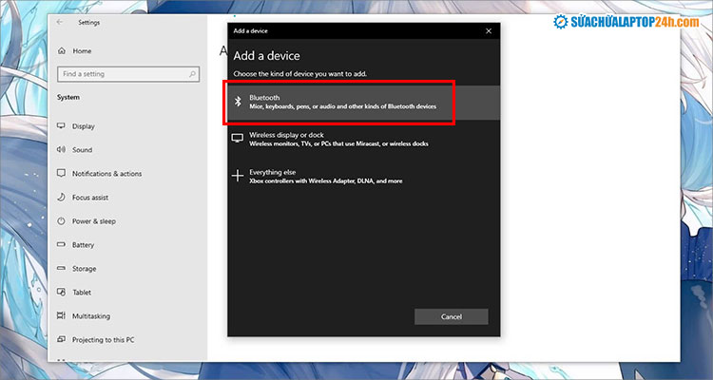
Task: Go to Tablet settings
Action: tap(83, 293)
